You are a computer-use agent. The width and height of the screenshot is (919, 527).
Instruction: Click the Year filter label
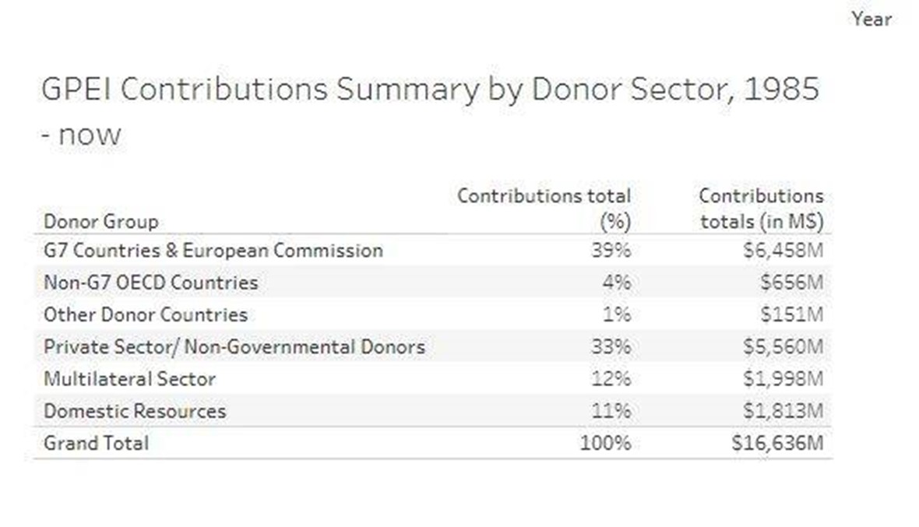871,19
